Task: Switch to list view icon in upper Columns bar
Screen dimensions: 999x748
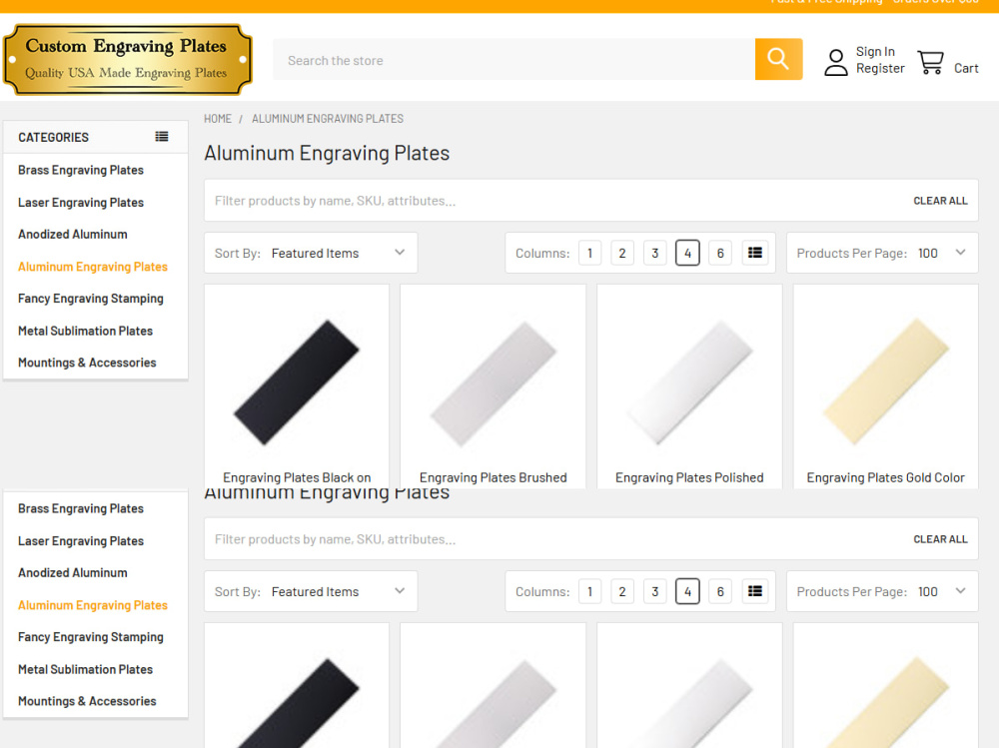Action: (755, 253)
